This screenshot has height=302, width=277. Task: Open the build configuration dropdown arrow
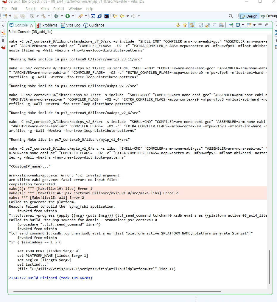(x=38, y=16)
